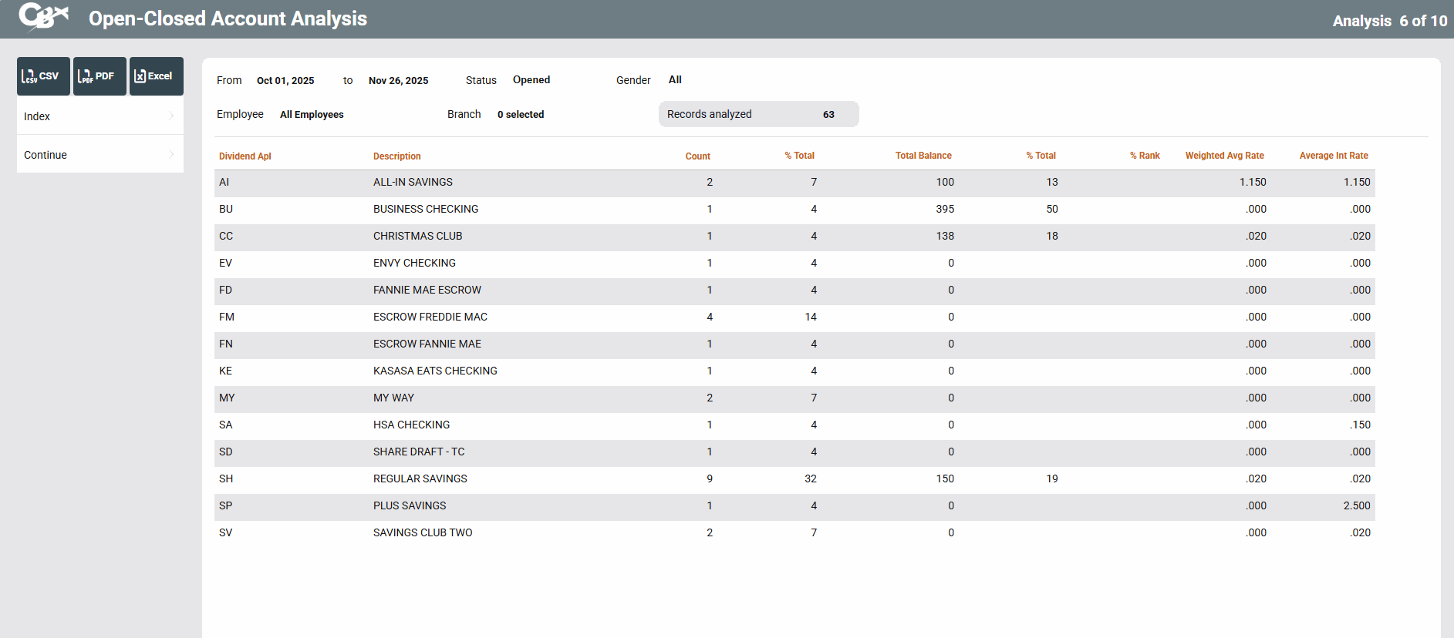Screen dimensions: 1454x638
Task: Click the ESCROW FREDDIE MAC row
Action: 430,317
